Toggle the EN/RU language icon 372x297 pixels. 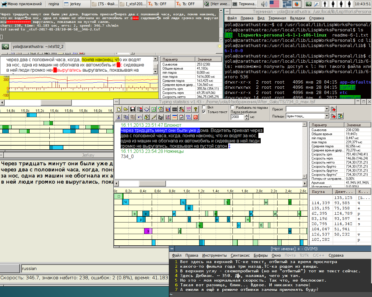coord(189,117)
